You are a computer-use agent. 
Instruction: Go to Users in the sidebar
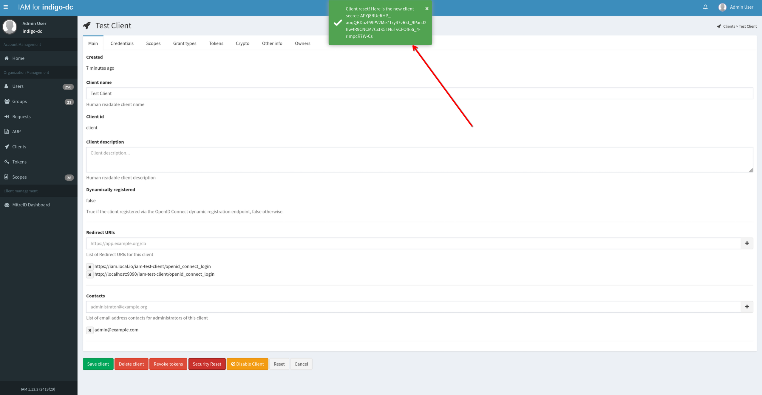click(18, 86)
